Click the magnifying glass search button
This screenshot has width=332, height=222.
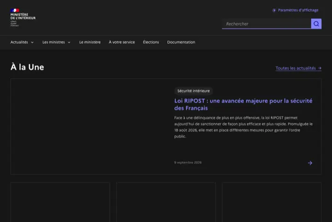click(316, 23)
